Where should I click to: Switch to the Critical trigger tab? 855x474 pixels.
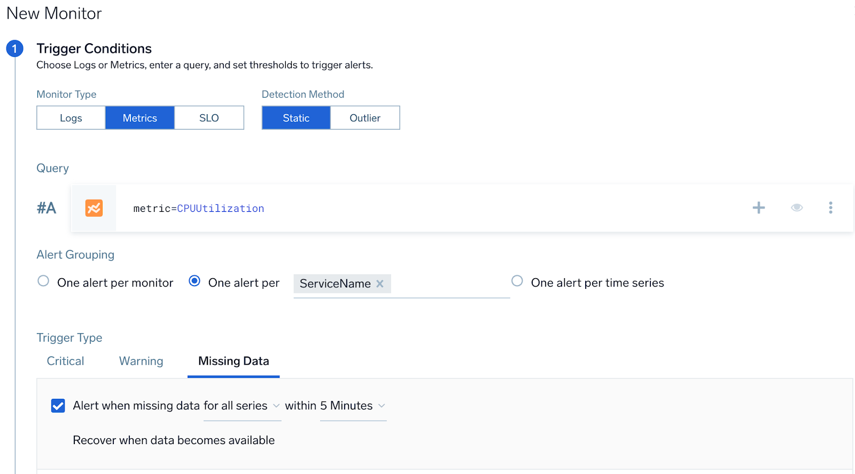click(x=65, y=361)
